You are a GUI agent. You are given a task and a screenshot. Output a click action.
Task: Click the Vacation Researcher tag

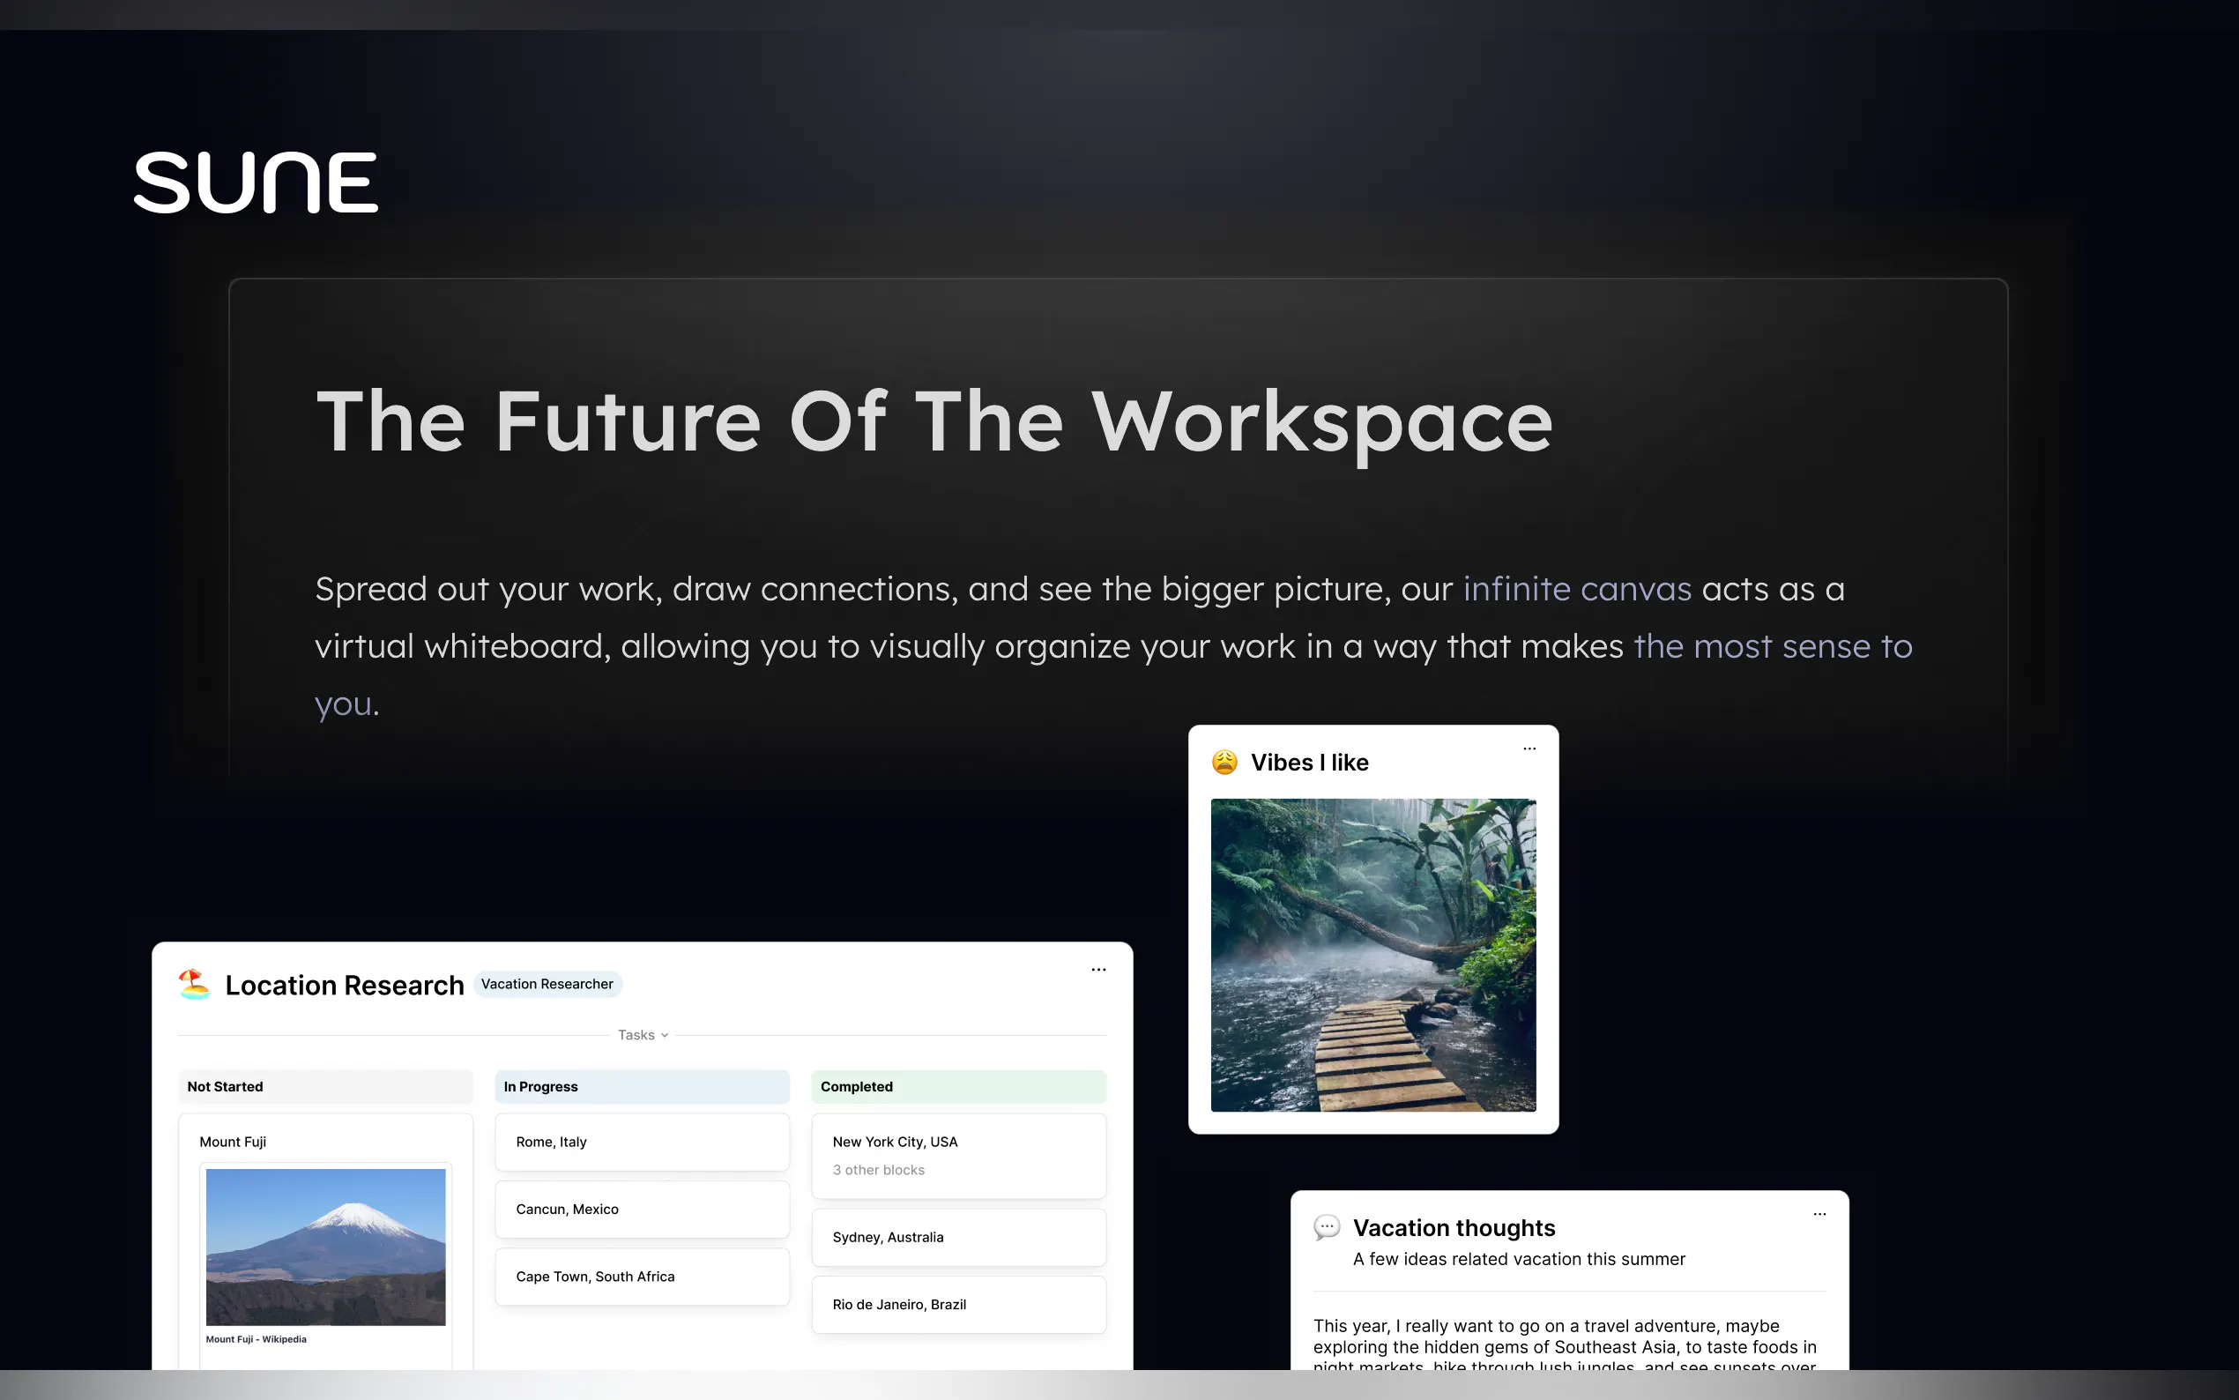tap(547, 983)
